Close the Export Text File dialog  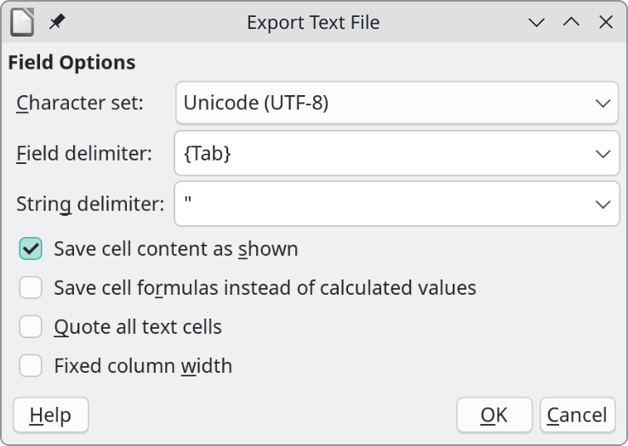(606, 23)
